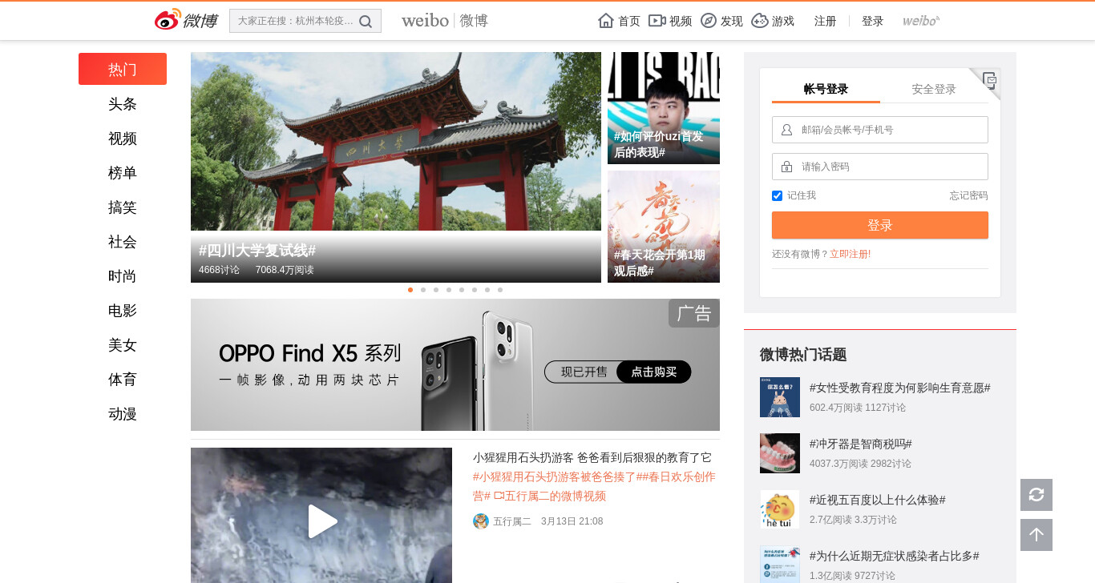Select the 美女 category

point(123,345)
